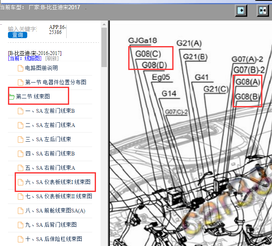This screenshot has width=272, height=246.
Task: Click the double-arrow panel collapse icon at top right
Action: (263, 11)
